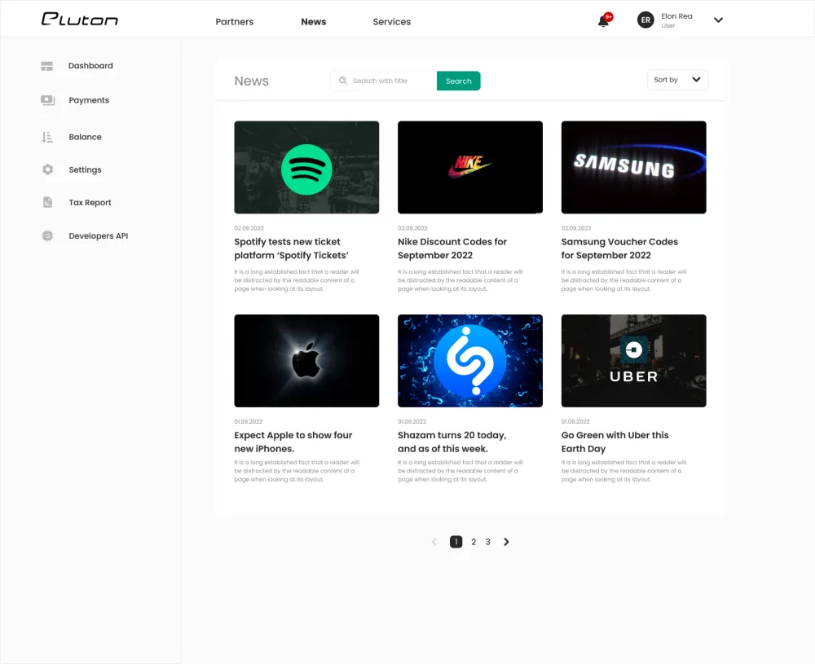Screen dimensions: 815x664
Task: Open the Spotify article thumbnail
Action: click(306, 167)
